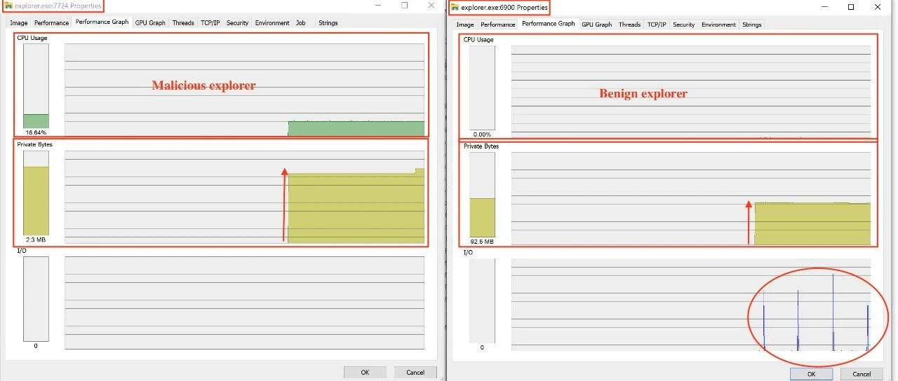
Task: Open Performance tab in explorer.exe:6900 window
Action: (x=498, y=25)
